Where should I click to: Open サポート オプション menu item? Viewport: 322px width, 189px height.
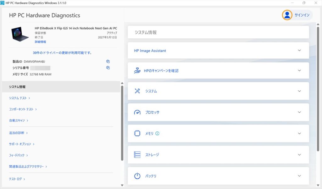[22, 144]
